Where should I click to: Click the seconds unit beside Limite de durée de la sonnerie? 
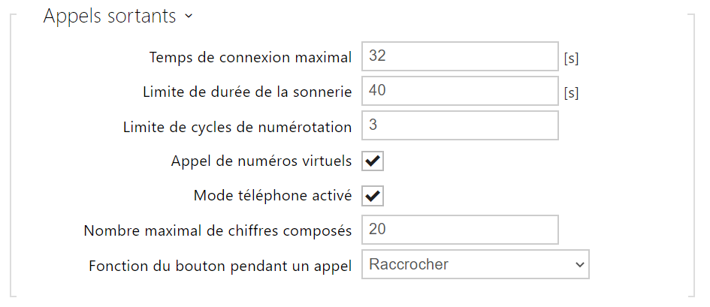click(571, 93)
